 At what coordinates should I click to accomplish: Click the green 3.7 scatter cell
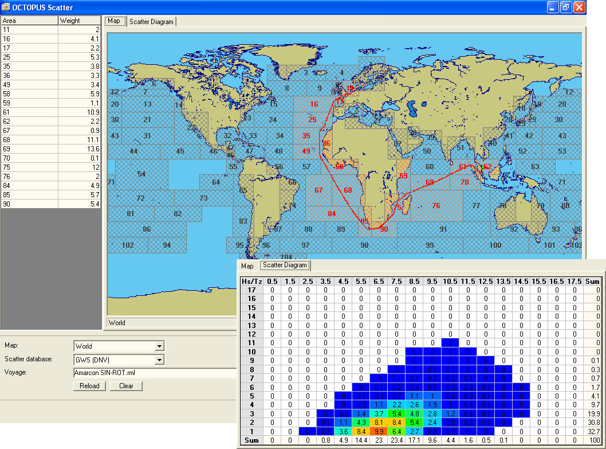click(379, 413)
